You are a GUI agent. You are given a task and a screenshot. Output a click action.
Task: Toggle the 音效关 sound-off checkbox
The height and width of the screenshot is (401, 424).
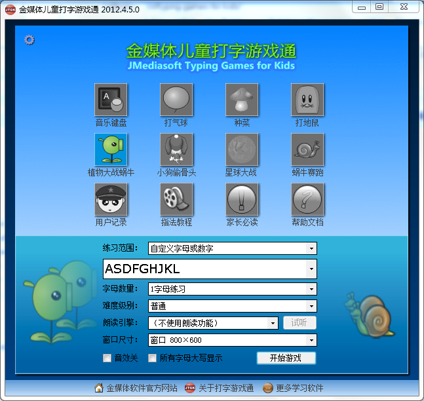(107, 358)
